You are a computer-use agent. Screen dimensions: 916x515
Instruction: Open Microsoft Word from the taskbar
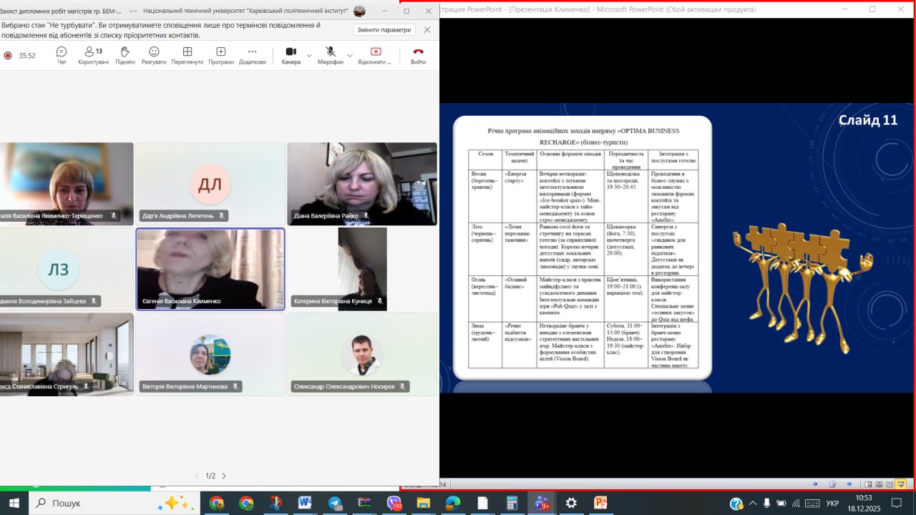point(305,503)
